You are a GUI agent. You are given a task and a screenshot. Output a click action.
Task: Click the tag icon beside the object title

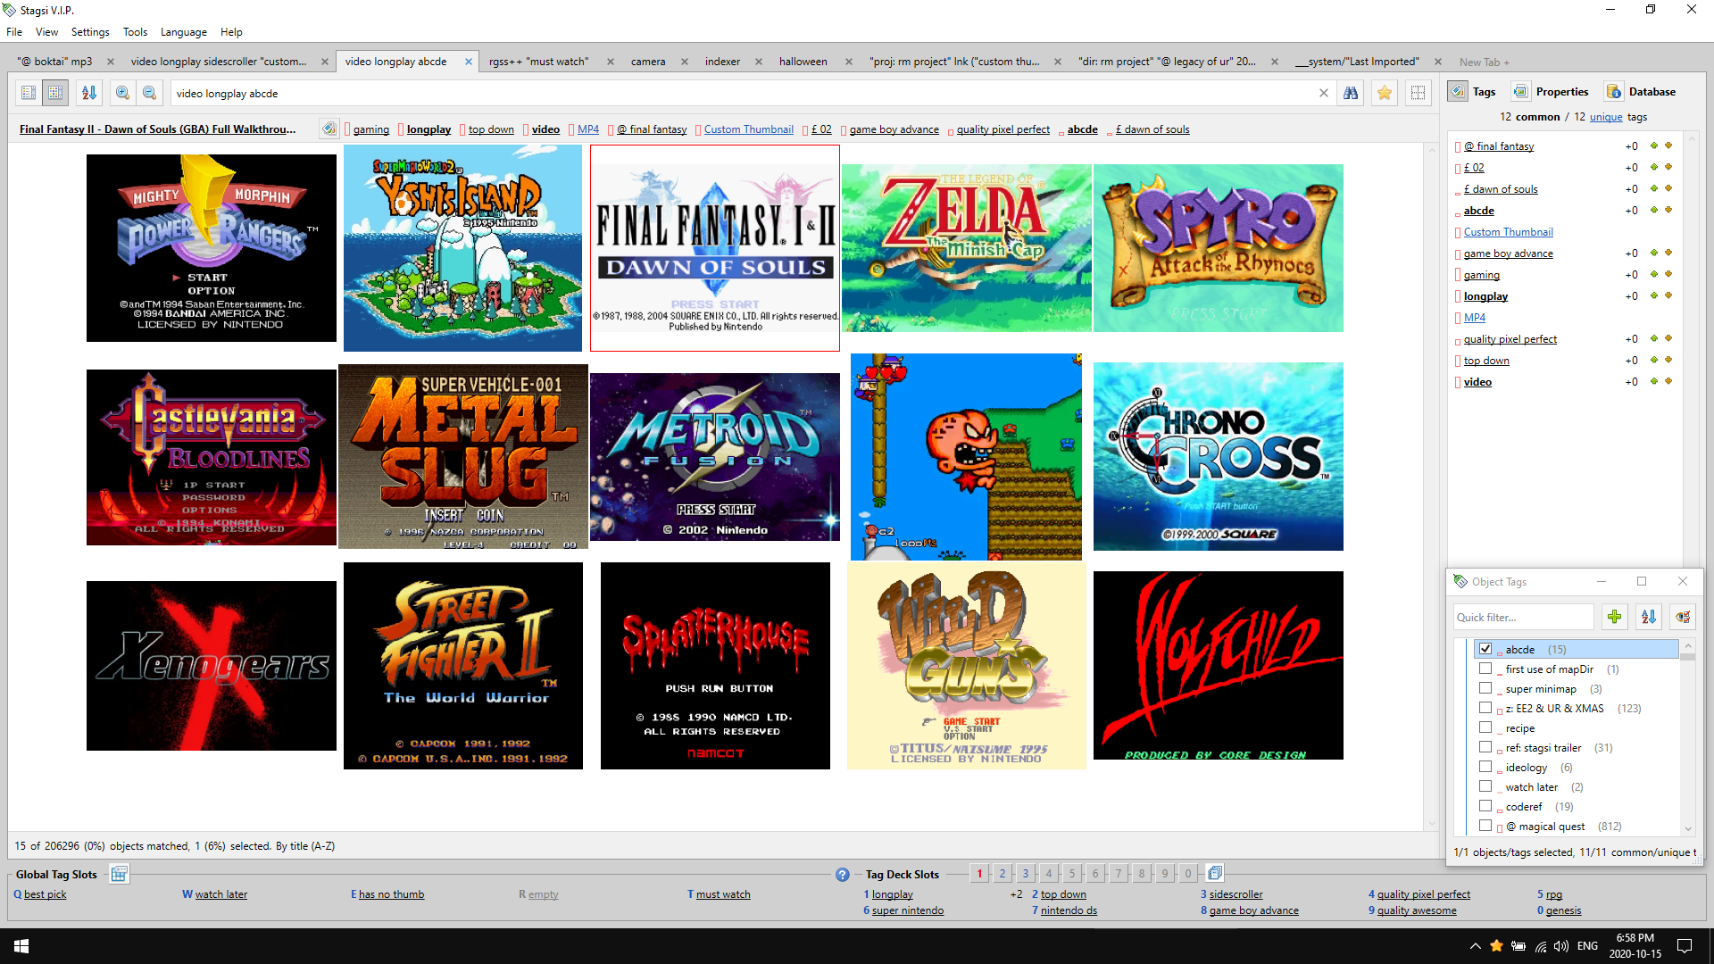click(329, 129)
